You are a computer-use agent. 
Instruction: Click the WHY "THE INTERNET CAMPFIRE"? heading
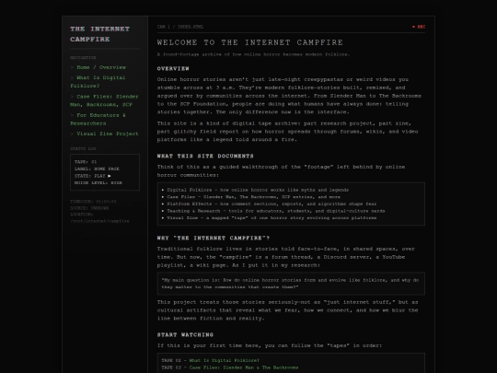click(214, 238)
